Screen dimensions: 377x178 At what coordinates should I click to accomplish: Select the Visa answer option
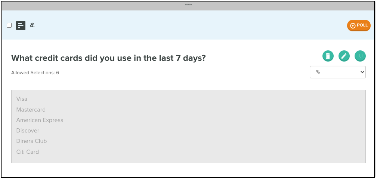click(22, 99)
